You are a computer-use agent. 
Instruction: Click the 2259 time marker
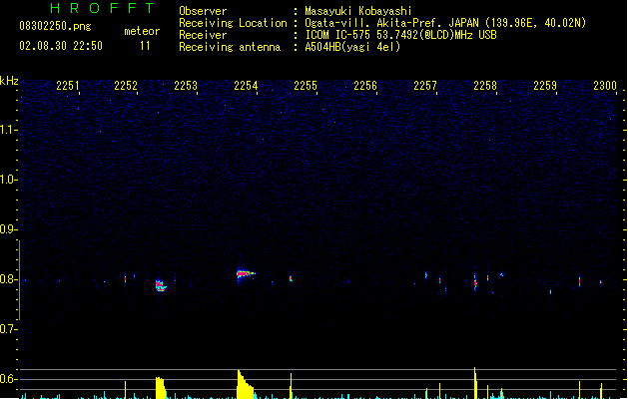pyautogui.click(x=545, y=86)
